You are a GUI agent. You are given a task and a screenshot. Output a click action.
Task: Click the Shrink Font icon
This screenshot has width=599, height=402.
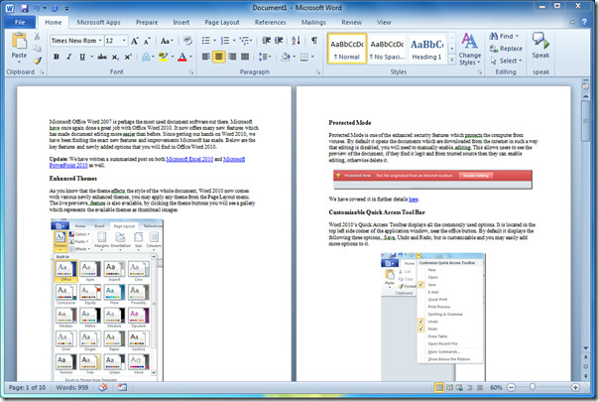(x=147, y=41)
